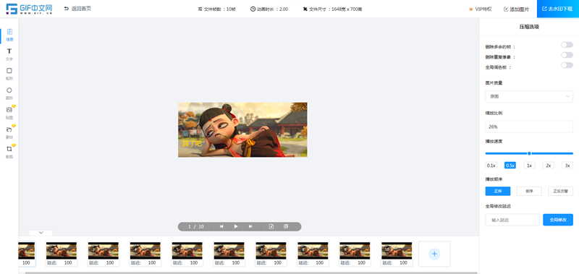The height and width of the screenshot is (274, 579).
Task: Select the 裁剪 crop tool
Action: point(9,152)
